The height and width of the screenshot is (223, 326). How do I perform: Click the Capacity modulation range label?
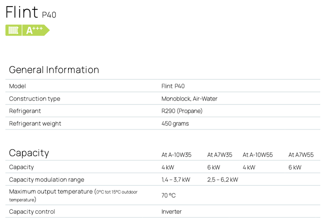click(46, 180)
